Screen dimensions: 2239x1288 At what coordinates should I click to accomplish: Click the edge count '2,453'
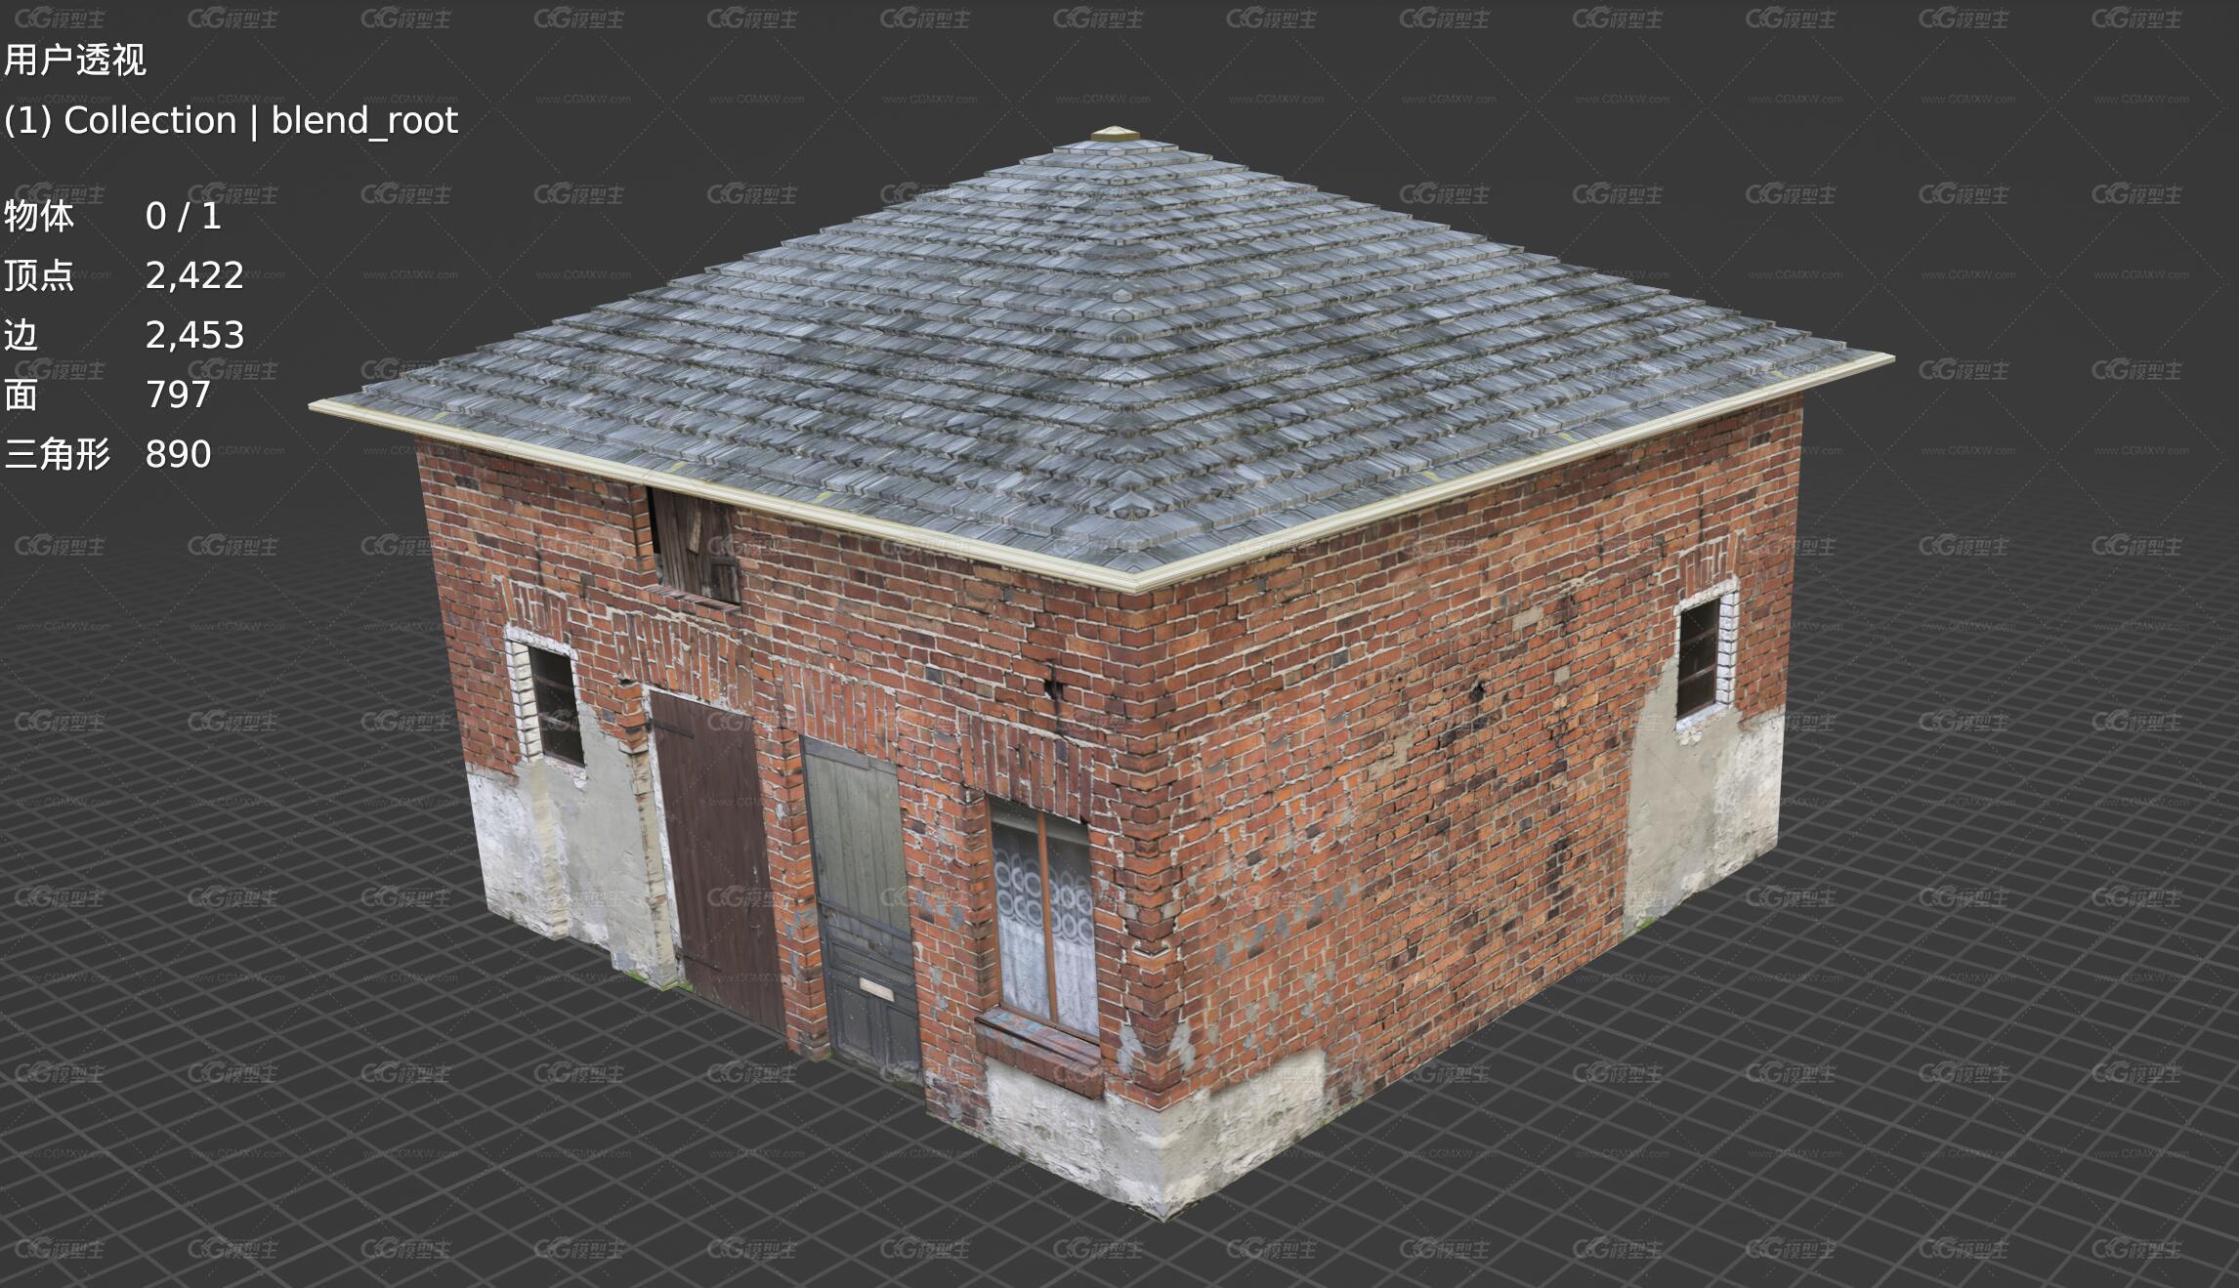click(194, 336)
